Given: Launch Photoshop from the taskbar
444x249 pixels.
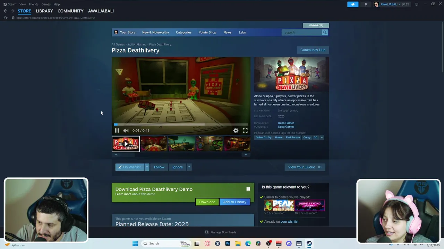Looking at the screenshot, I should pyautogui.click(x=228, y=243).
